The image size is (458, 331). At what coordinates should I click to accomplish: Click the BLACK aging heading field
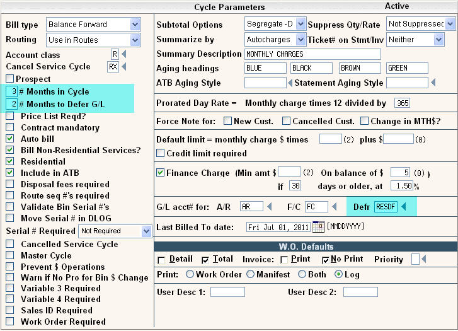(312, 68)
